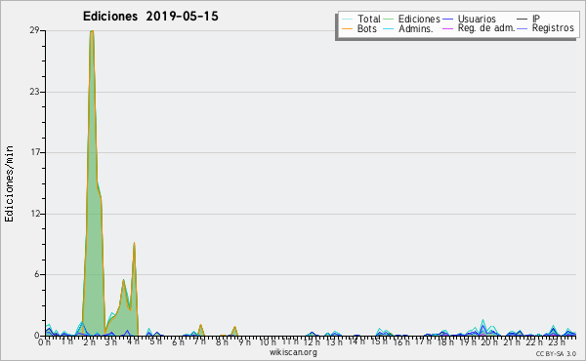Click the chart title 'Ediciones 2019-05-15'
This screenshot has width=586, height=361.
pos(150,17)
